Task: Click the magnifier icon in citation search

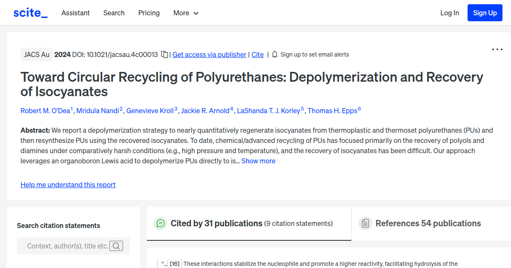Action: [x=116, y=245]
